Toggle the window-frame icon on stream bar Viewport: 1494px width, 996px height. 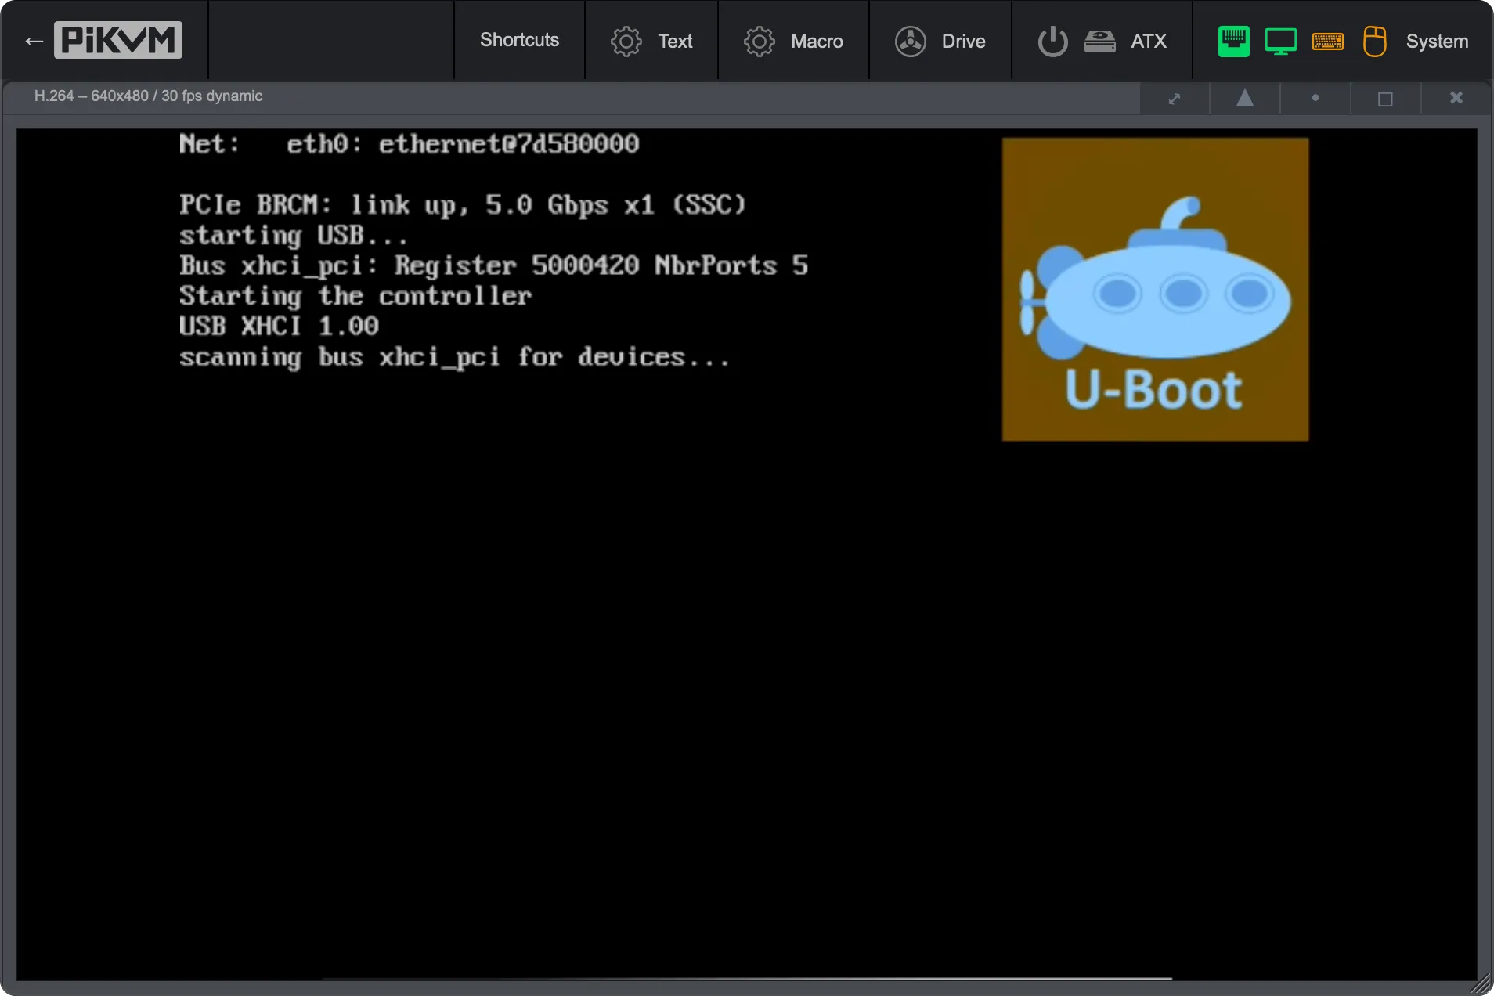point(1384,98)
